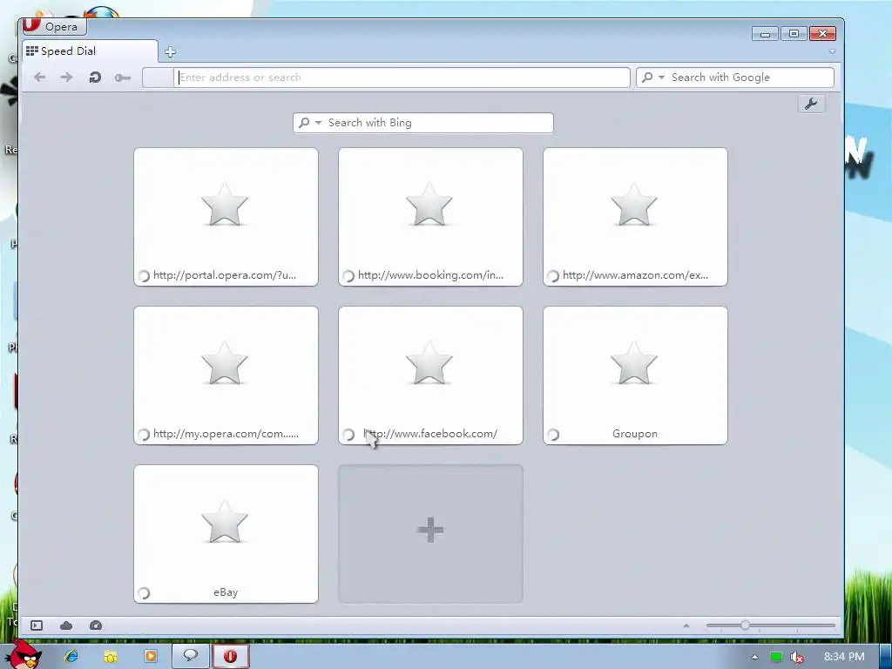Image resolution: width=892 pixels, height=669 pixels.
Task: Click the http://portal.opera.com/?u... label
Action: 225,275
